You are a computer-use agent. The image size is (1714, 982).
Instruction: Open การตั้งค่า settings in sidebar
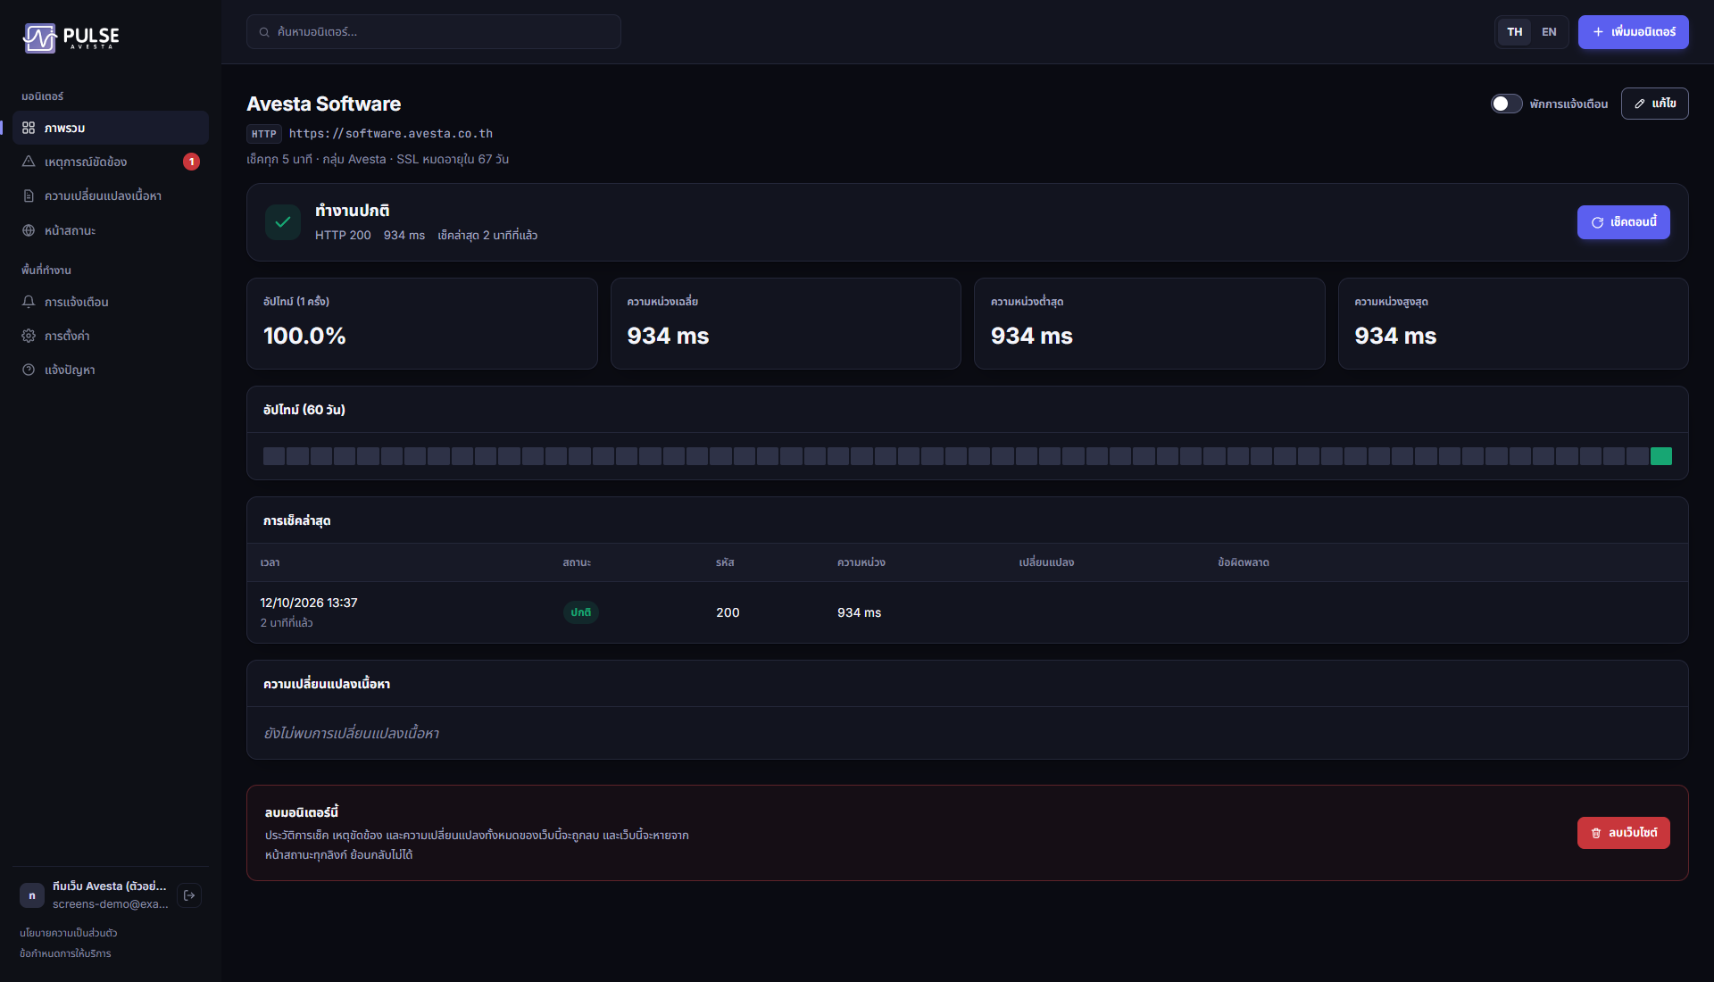coord(111,336)
